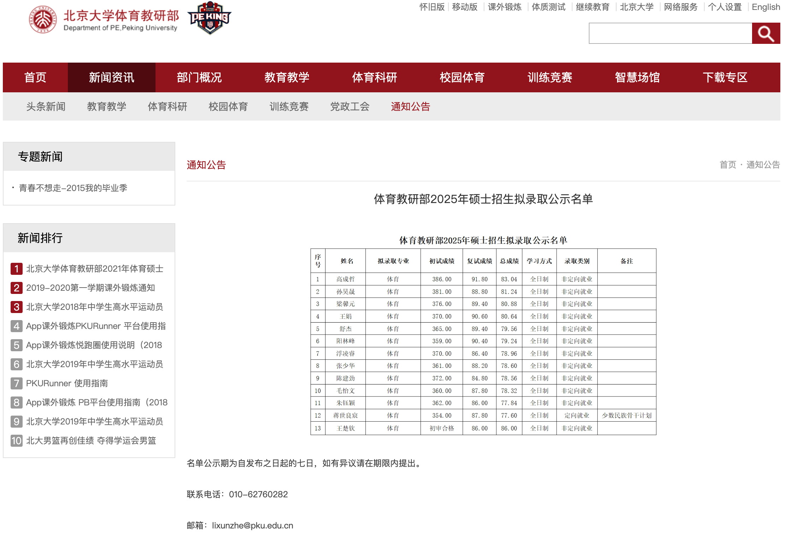The height and width of the screenshot is (544, 786).
Task: Open the 新闻资讯 main menu item
Action: [x=111, y=77]
